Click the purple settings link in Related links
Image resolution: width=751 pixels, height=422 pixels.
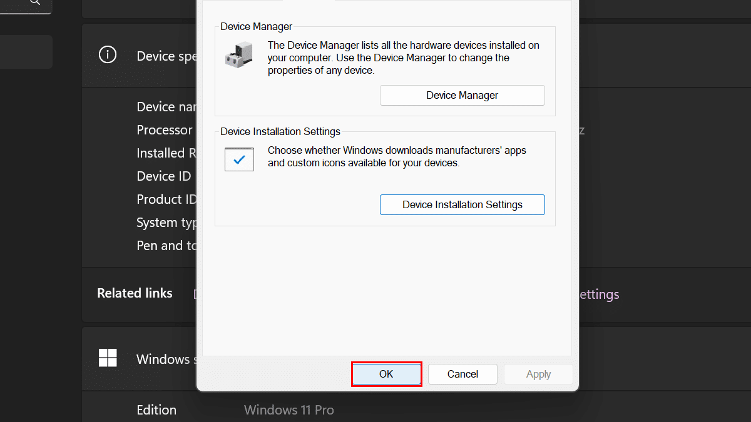pyautogui.click(x=599, y=294)
